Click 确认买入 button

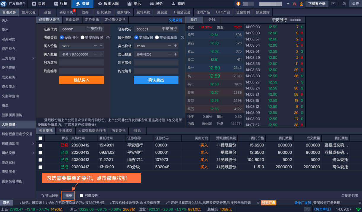point(82,80)
